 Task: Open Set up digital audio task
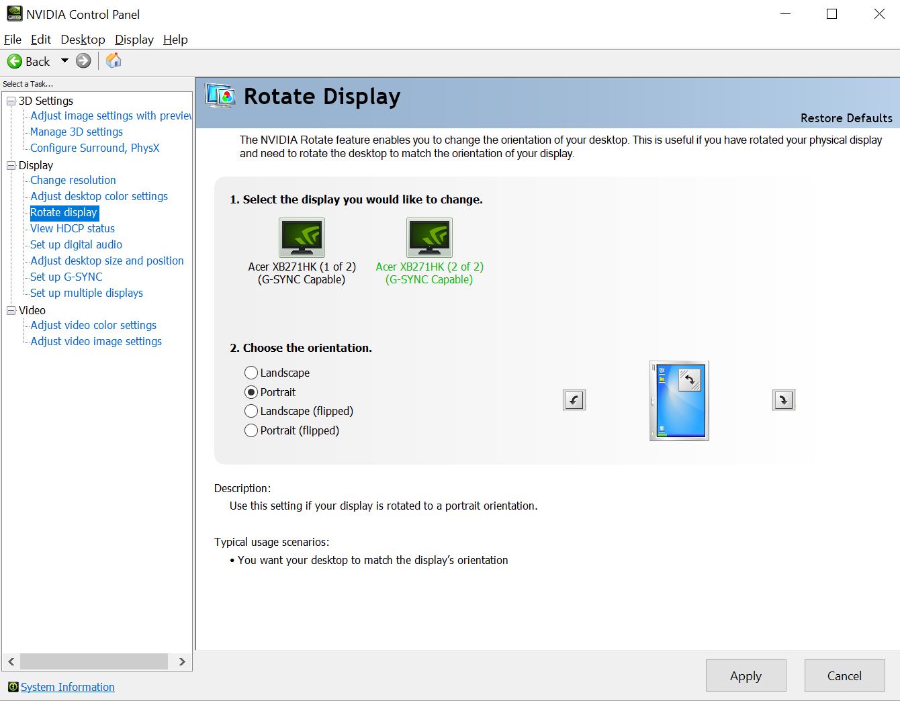tap(77, 244)
